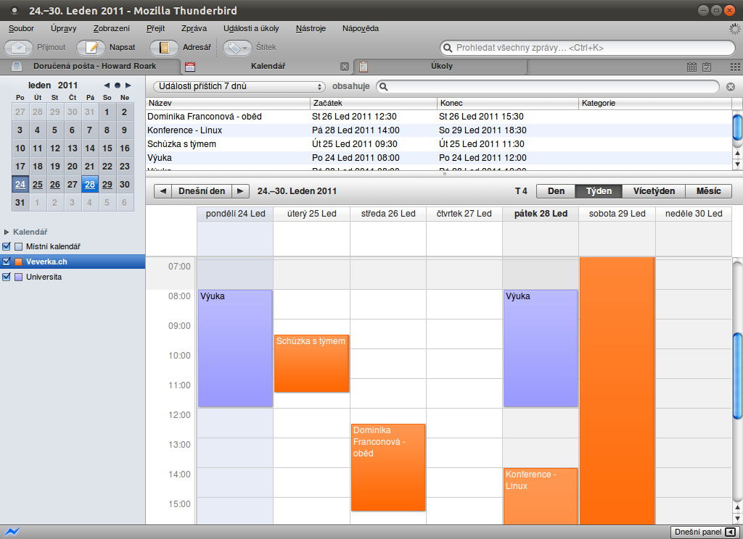Expand the Kalendář list disclosure triangle

pyautogui.click(x=7, y=232)
